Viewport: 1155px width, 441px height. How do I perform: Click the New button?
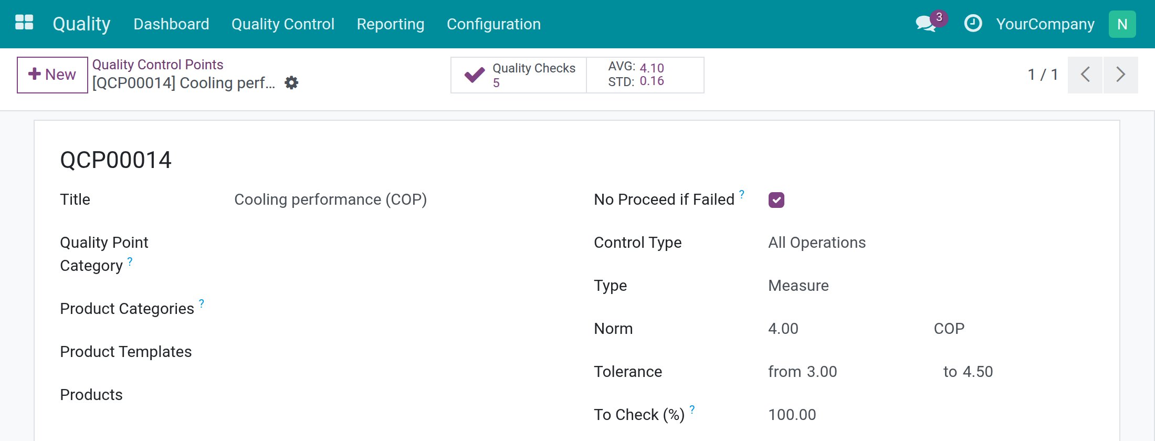[52, 75]
